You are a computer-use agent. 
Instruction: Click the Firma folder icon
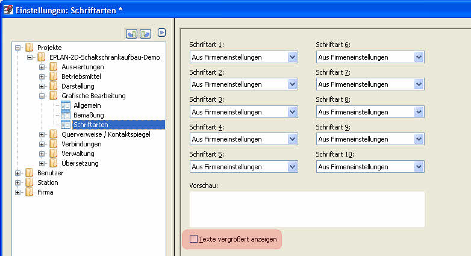[x=30, y=192]
